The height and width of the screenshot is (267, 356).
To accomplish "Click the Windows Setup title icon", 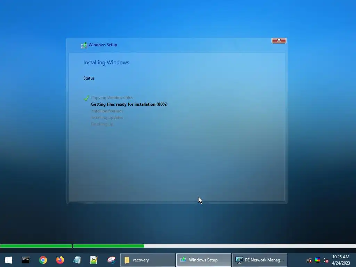I will click(84, 45).
